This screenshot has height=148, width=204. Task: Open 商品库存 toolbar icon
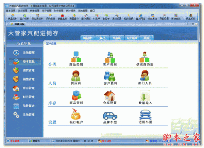pyautogui.click(x=74, y=17)
